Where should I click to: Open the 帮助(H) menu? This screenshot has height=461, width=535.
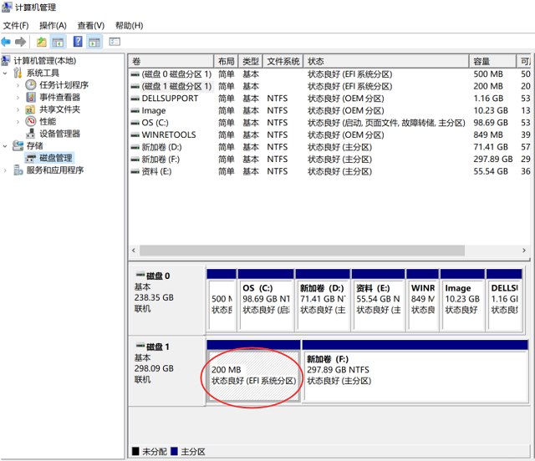(x=129, y=26)
